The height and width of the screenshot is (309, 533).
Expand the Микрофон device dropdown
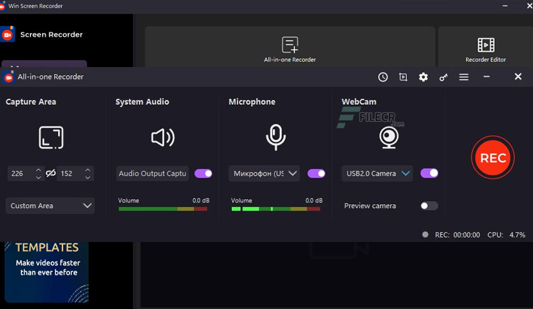tap(264, 174)
